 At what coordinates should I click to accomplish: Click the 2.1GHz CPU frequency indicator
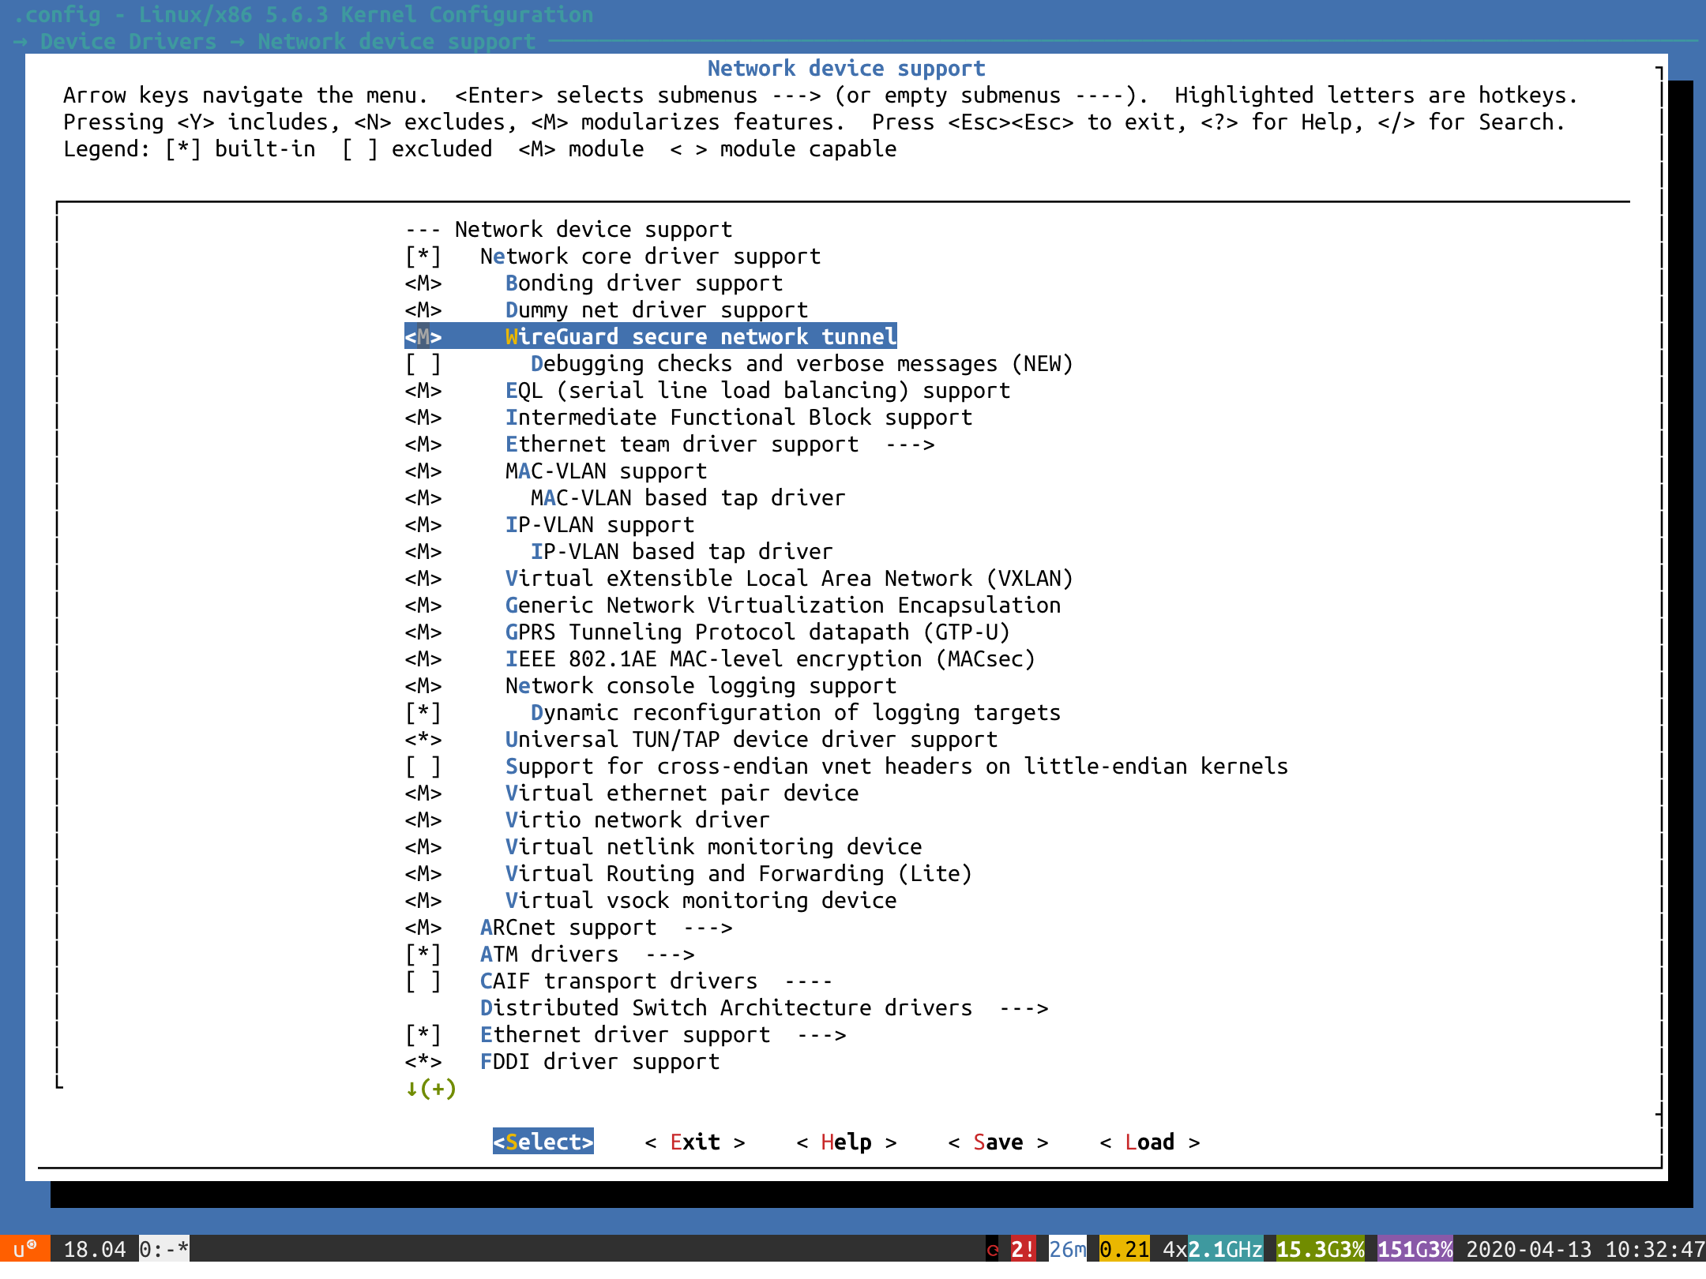click(1225, 1250)
